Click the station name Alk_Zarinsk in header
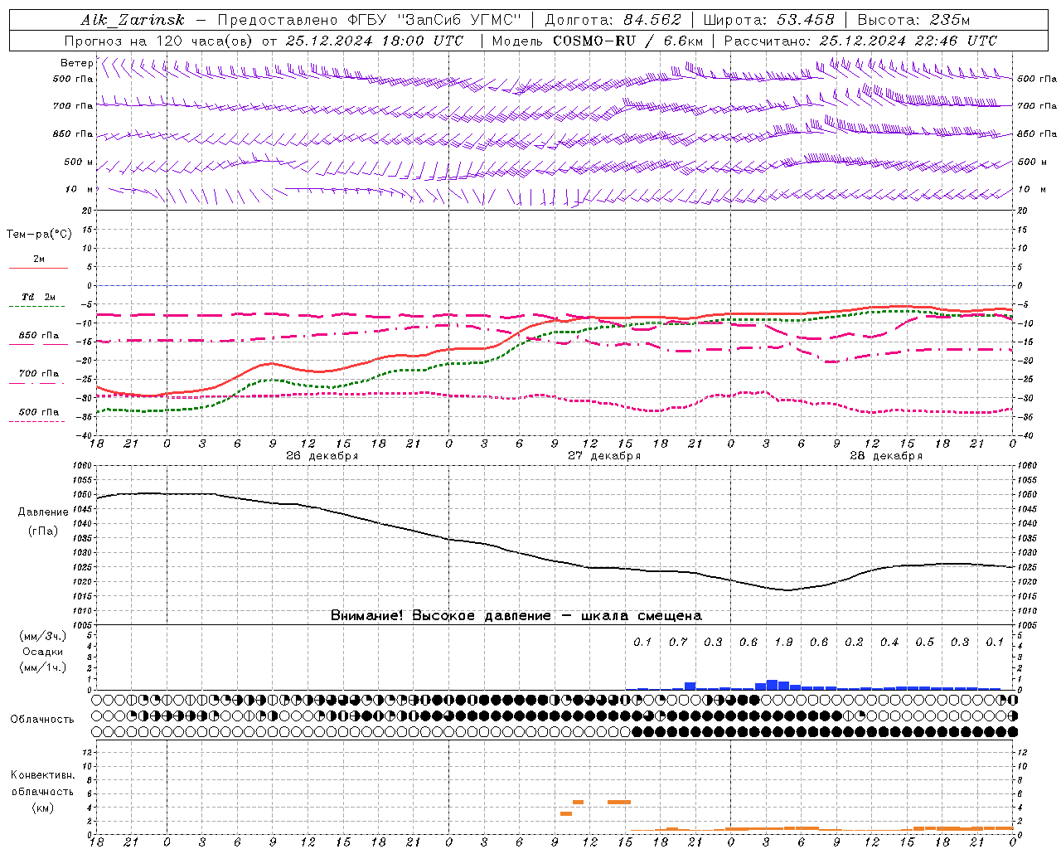The width and height of the screenshot is (1061, 849). coord(133,20)
